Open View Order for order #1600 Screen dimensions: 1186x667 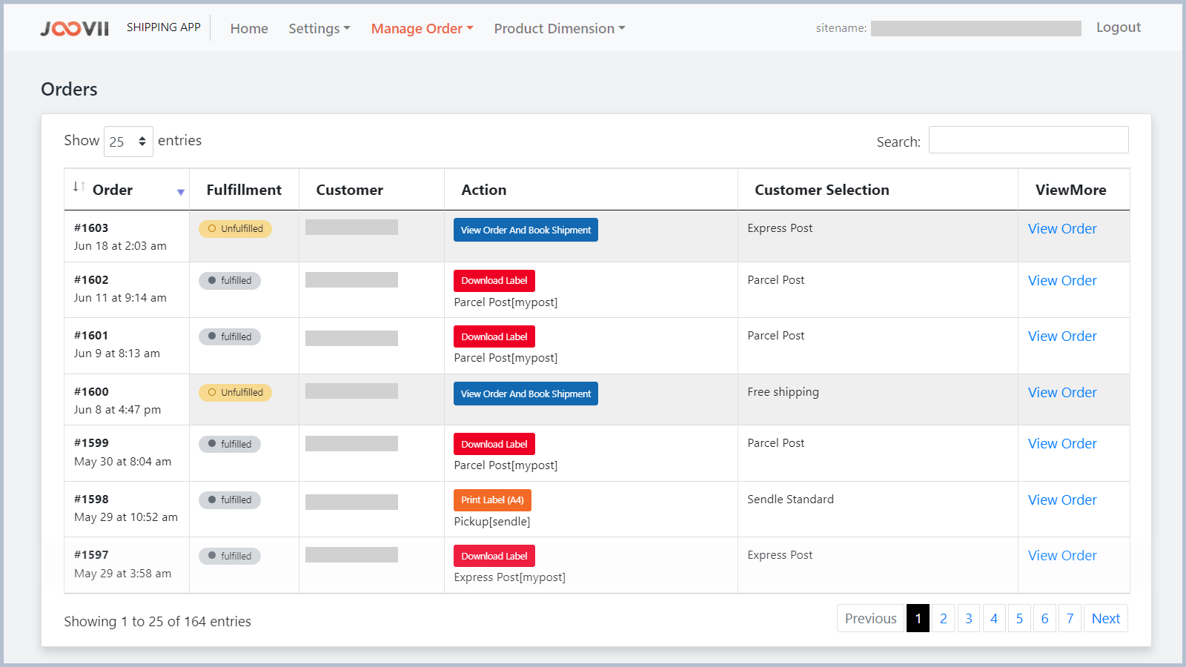point(1062,392)
